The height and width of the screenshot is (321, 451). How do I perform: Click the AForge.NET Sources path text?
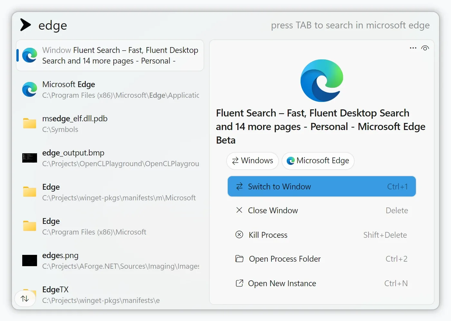click(x=121, y=266)
